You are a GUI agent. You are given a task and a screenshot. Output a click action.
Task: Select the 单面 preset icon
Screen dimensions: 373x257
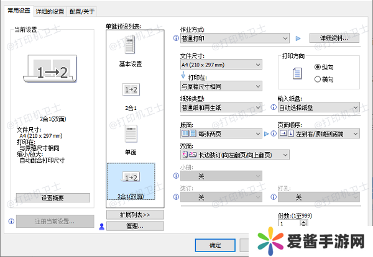point(131,134)
